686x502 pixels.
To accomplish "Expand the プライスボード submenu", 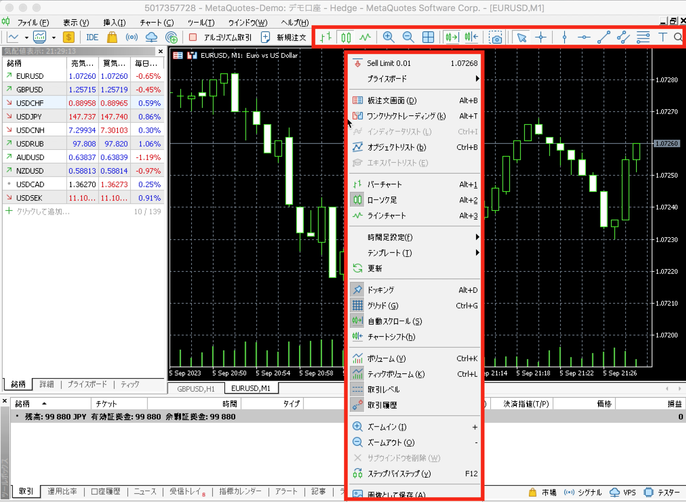I will pyautogui.click(x=415, y=79).
